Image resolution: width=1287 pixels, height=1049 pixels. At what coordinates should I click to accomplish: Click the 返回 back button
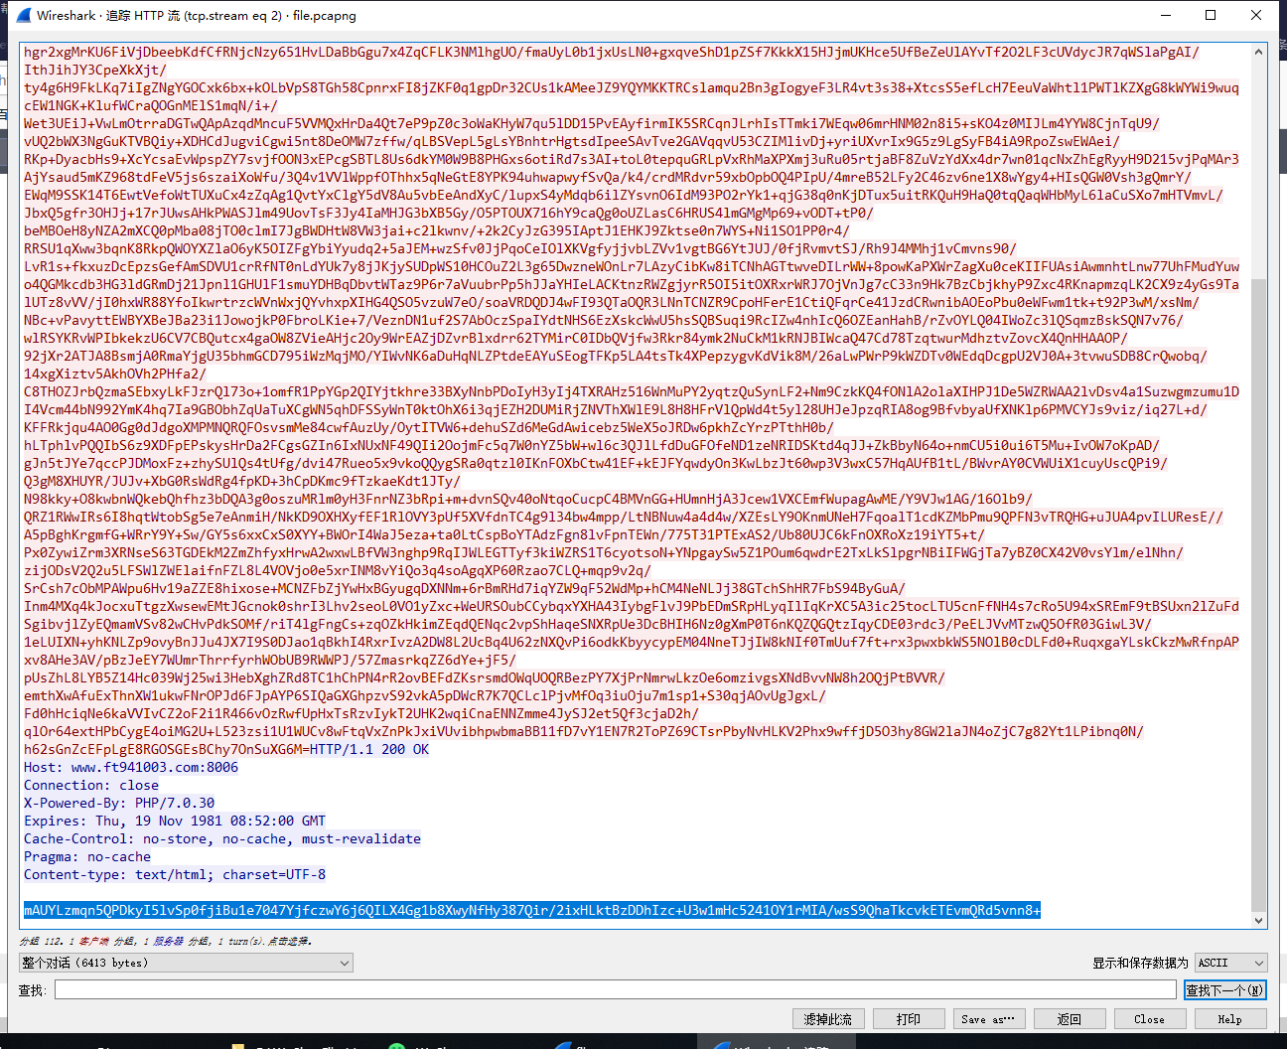[x=1069, y=1019]
